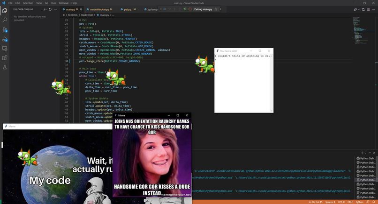Click the green pet on the note window
378x204 pixels.
point(204,64)
